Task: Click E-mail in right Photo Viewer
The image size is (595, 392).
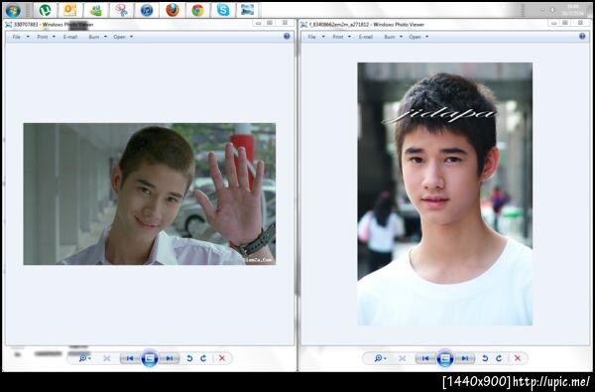Action: pyautogui.click(x=366, y=37)
